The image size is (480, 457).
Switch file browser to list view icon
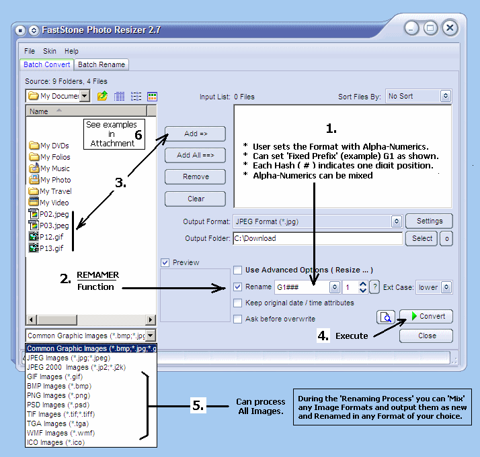click(x=136, y=97)
